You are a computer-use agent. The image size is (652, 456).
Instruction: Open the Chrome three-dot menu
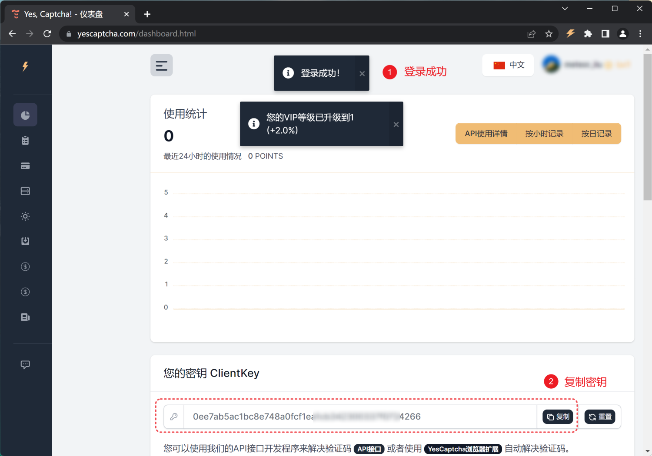pyautogui.click(x=640, y=33)
